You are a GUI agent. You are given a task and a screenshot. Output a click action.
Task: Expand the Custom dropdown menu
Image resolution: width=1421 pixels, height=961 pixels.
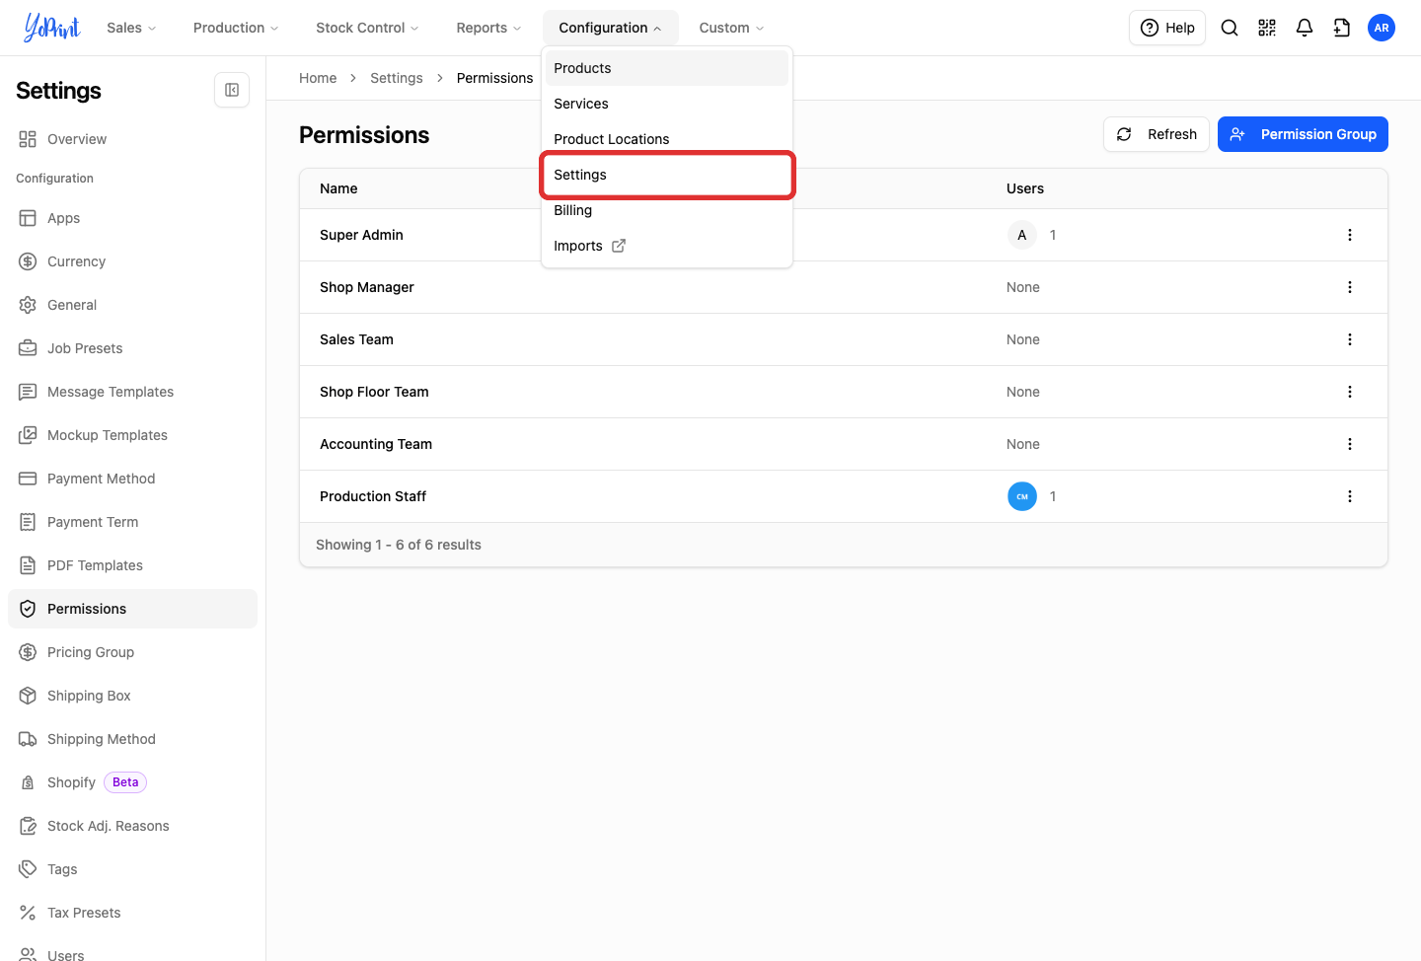pyautogui.click(x=731, y=28)
